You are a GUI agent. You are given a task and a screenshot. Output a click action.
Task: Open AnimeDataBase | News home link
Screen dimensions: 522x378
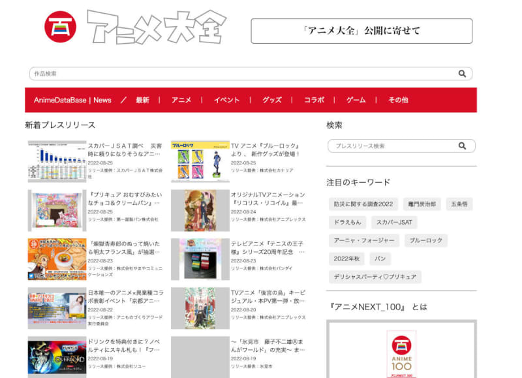72,100
